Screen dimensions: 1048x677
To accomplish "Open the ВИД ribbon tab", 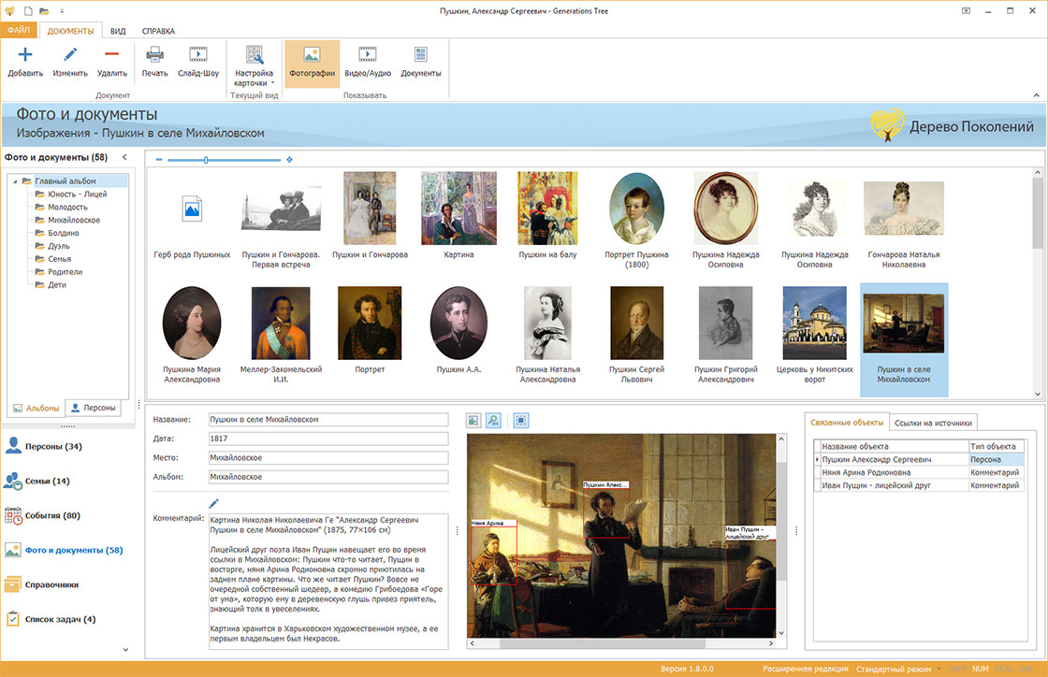I will pyautogui.click(x=118, y=31).
